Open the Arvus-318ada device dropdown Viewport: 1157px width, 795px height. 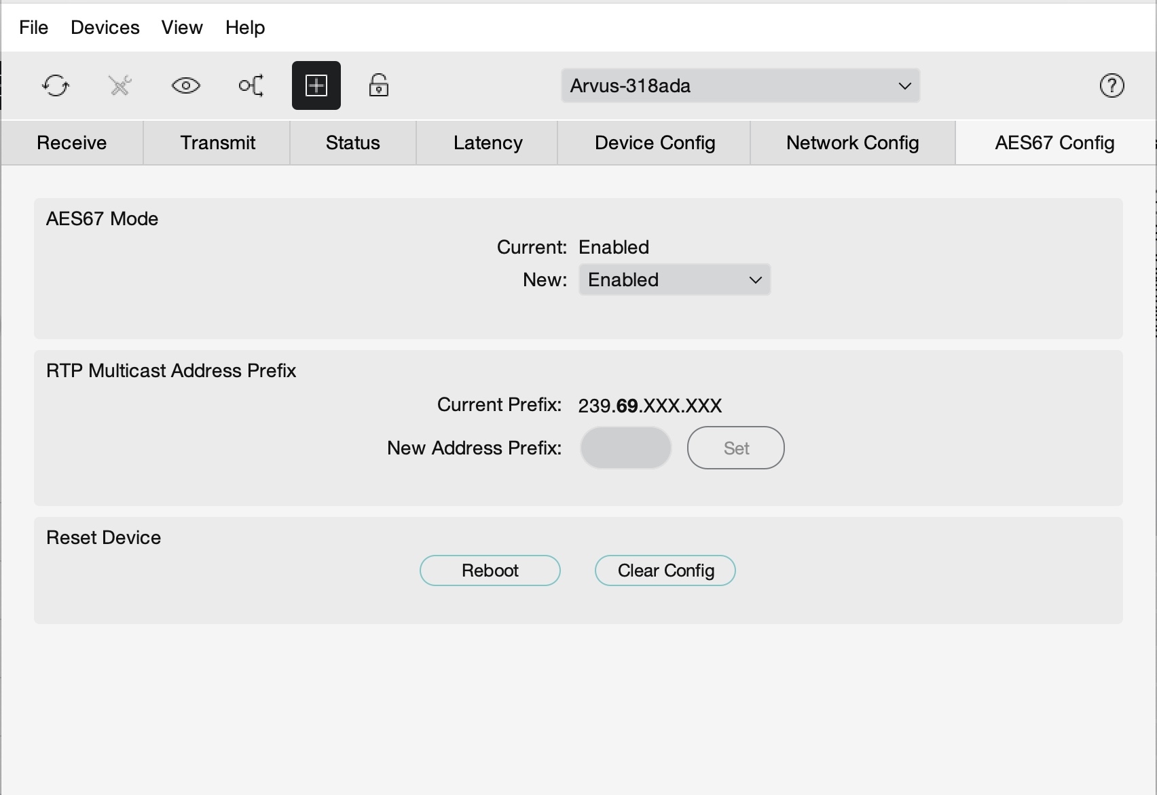(x=740, y=85)
